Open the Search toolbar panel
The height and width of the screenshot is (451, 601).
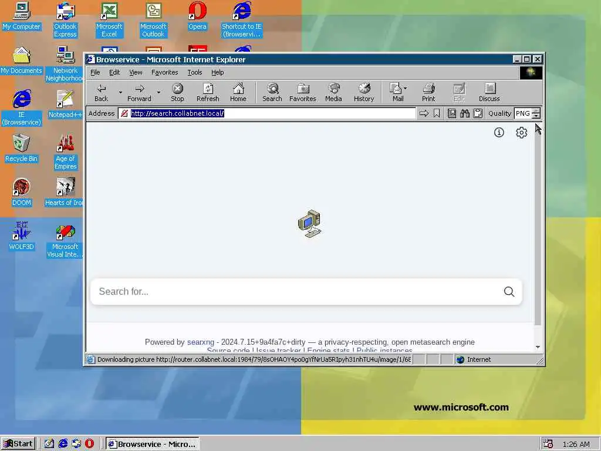click(272, 92)
